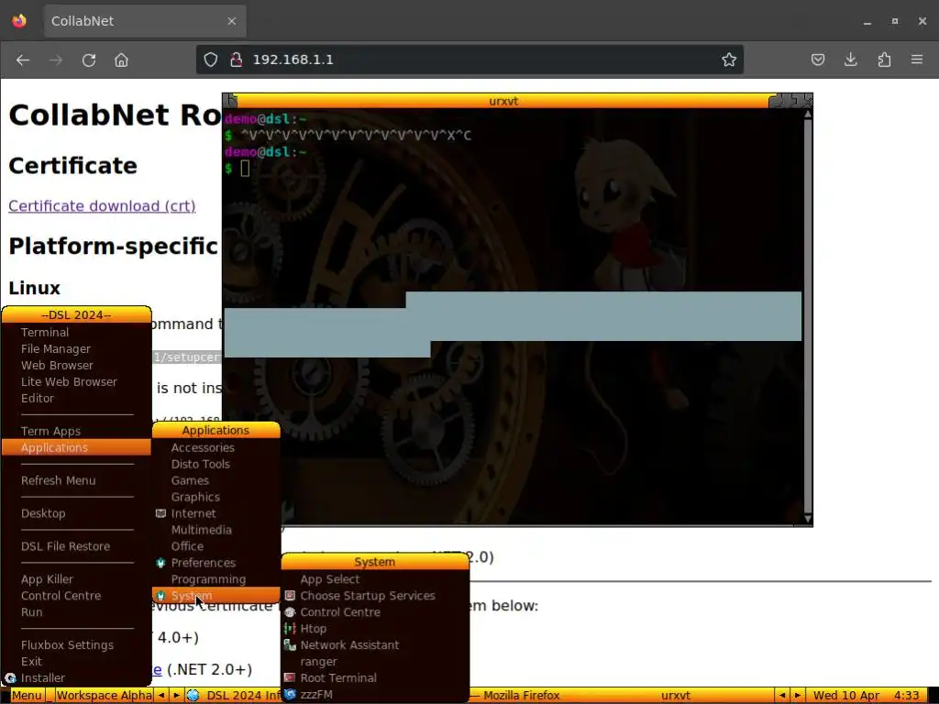Click the Preferences submenu icon

click(x=160, y=563)
